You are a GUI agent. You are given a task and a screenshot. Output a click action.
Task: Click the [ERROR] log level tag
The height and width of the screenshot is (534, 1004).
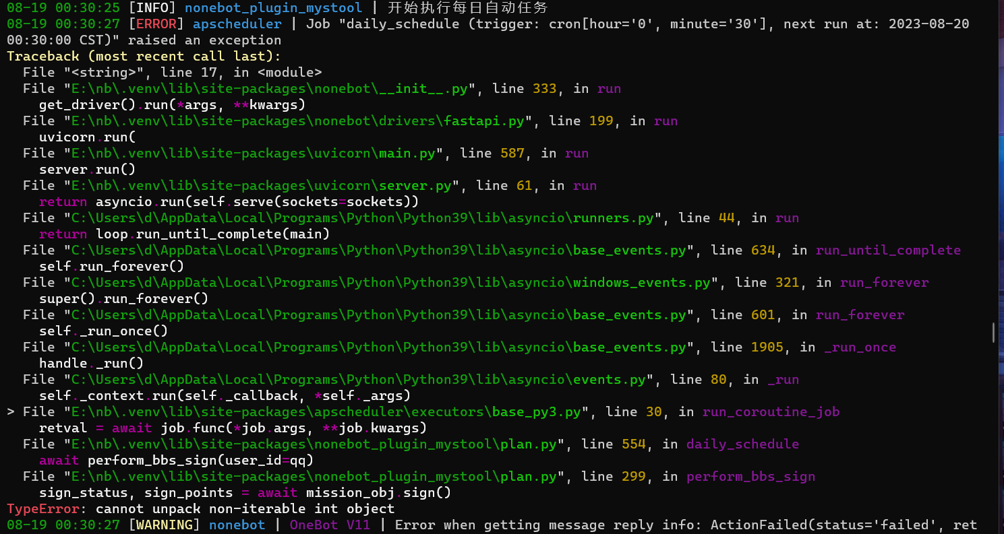(x=156, y=24)
